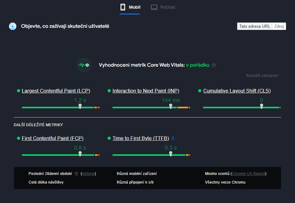Switch to the Počítač tab
295x203 pixels.
168,7
